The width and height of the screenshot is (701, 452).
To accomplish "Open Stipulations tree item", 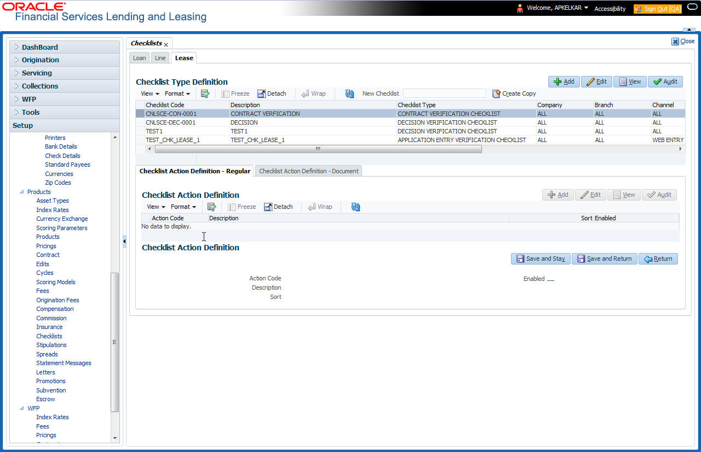I will (51, 345).
